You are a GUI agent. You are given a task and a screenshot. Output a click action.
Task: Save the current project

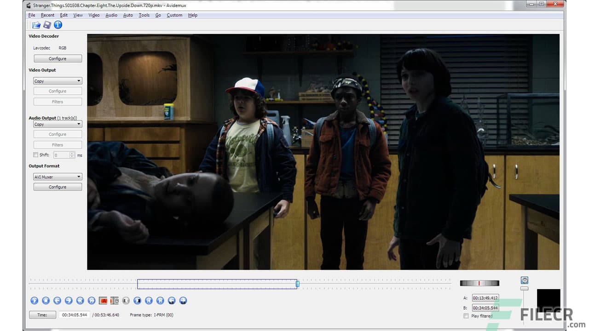46,25
